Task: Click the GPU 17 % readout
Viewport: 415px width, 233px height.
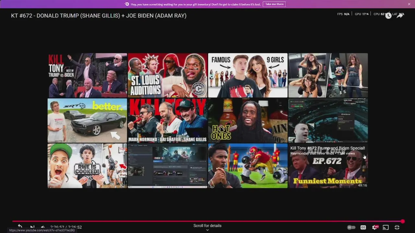Action: coord(362,14)
